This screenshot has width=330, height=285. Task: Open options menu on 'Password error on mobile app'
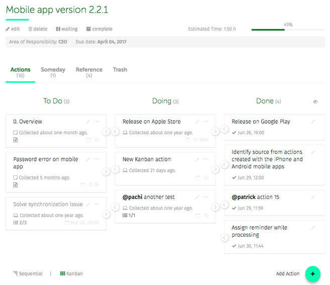96,159
